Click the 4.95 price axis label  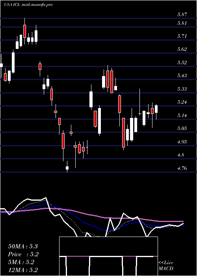point(182,142)
